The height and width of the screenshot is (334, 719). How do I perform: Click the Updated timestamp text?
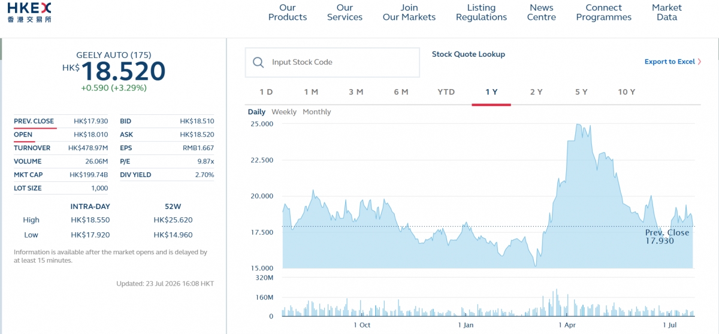pos(165,284)
